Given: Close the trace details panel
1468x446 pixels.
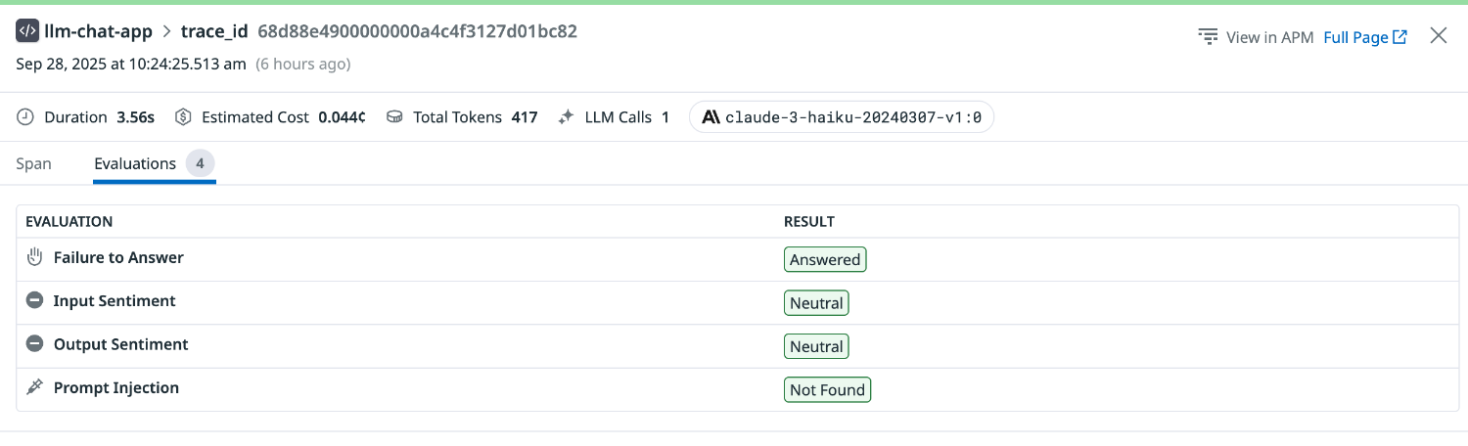Looking at the screenshot, I should [1438, 36].
